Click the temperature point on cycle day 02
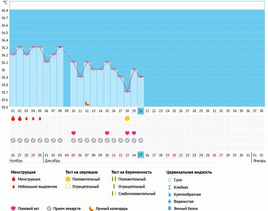The height and width of the screenshot is (211, 268). 20,47
